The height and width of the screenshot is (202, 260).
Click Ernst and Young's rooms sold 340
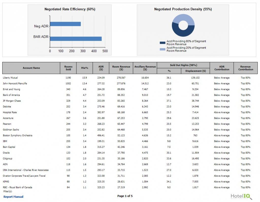tap(68, 89)
